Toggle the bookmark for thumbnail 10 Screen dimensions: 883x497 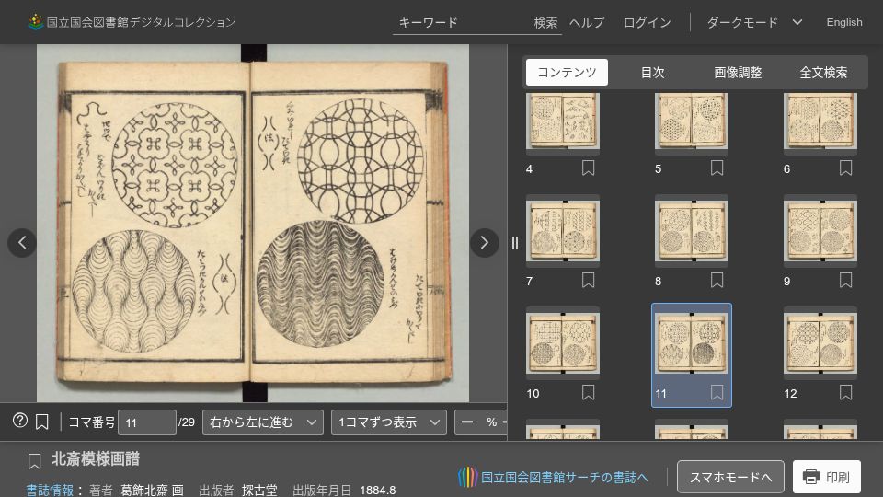(588, 392)
